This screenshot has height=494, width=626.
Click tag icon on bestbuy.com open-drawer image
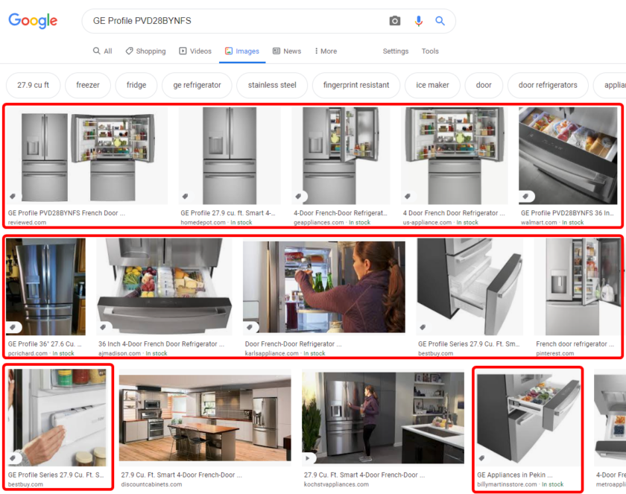click(x=423, y=327)
